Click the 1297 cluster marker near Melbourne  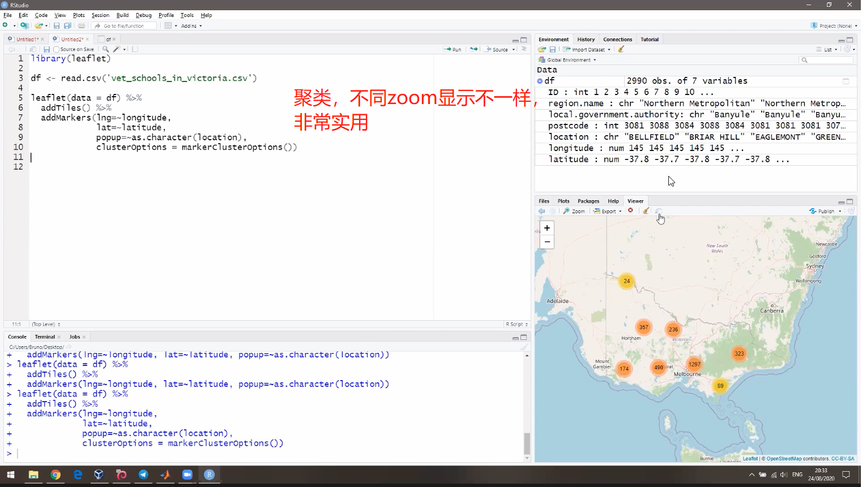tap(694, 364)
